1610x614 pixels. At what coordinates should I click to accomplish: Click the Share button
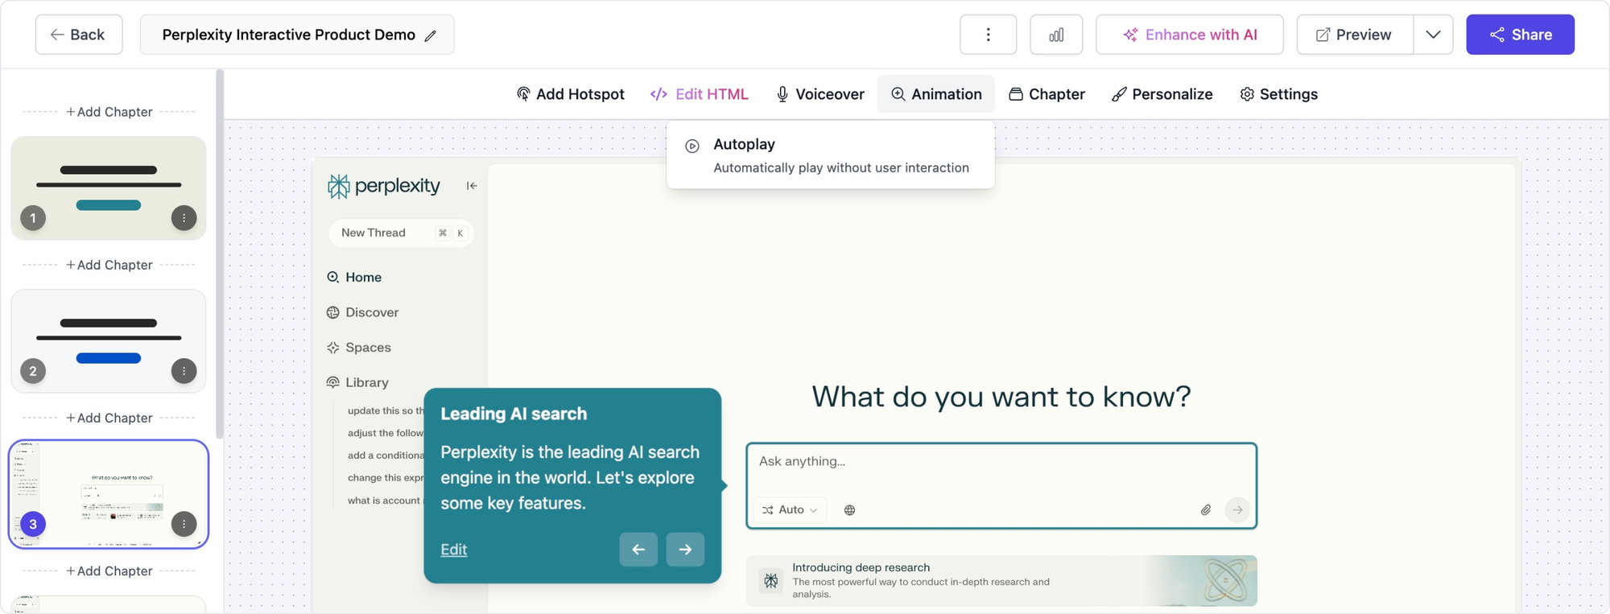point(1520,35)
